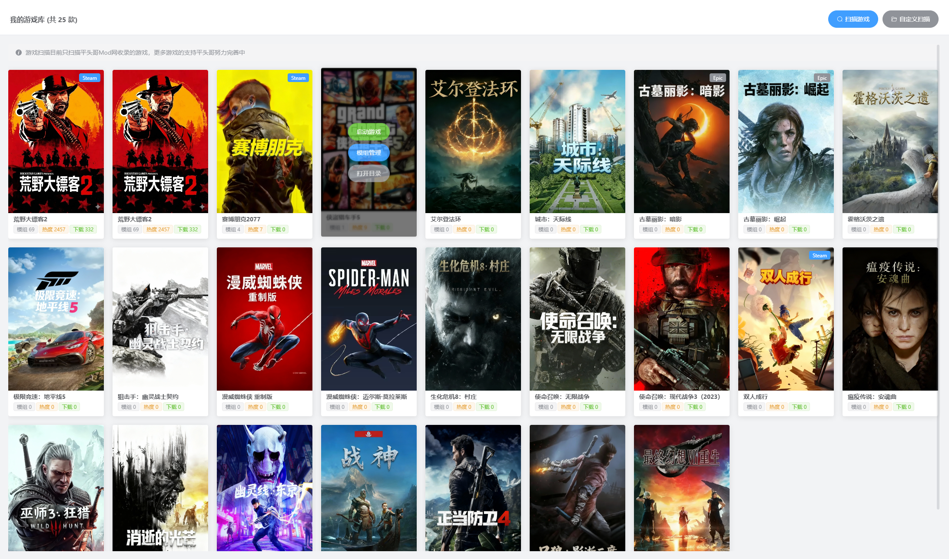This screenshot has width=949, height=559.
Task: Click the 自定义扫描 custom scan button
Action: click(910, 19)
